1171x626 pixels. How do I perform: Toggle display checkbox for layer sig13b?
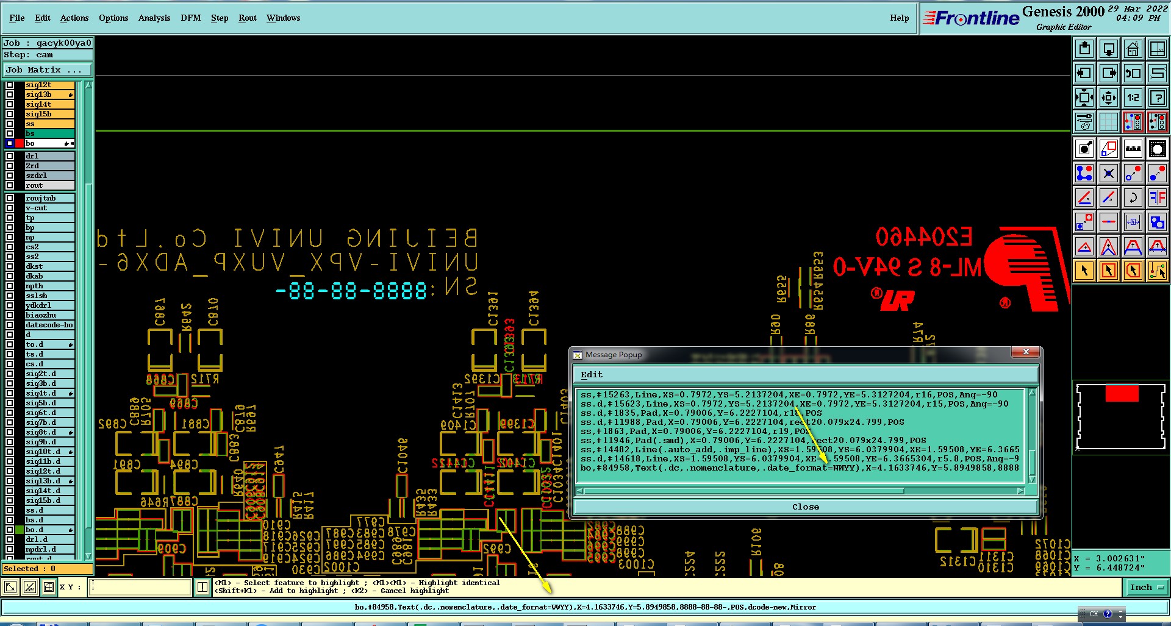10,94
